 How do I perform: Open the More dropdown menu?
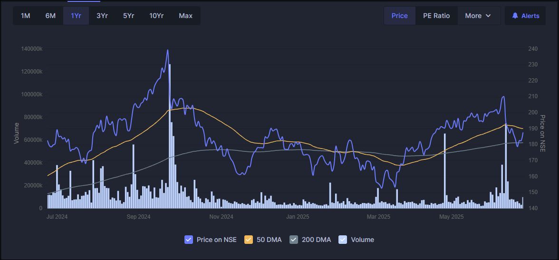coord(478,16)
